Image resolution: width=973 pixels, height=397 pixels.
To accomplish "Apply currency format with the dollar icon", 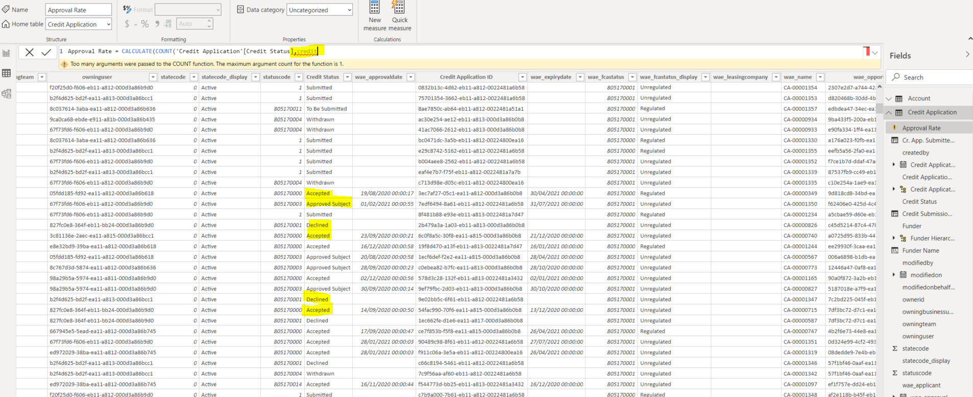I will point(127,24).
